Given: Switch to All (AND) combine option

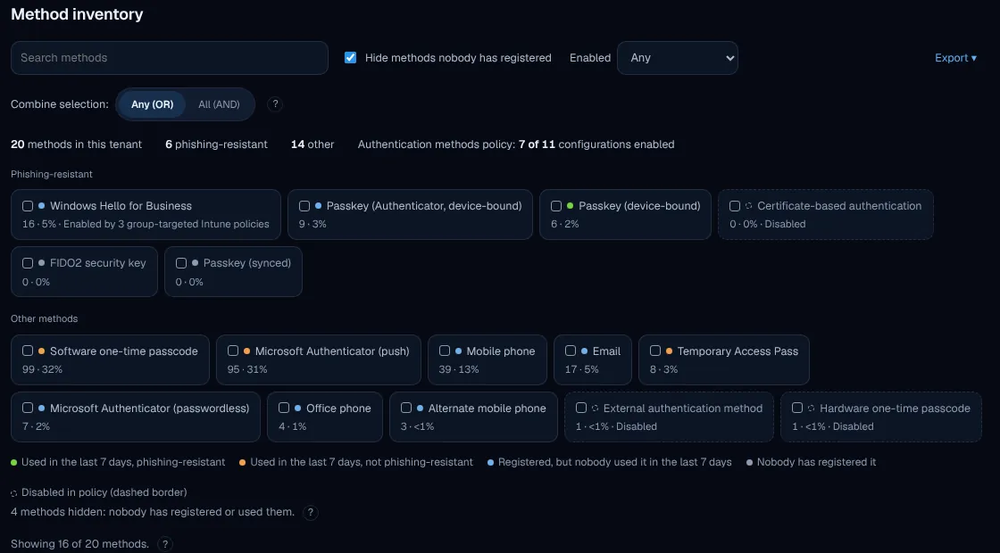Looking at the screenshot, I should coord(219,104).
